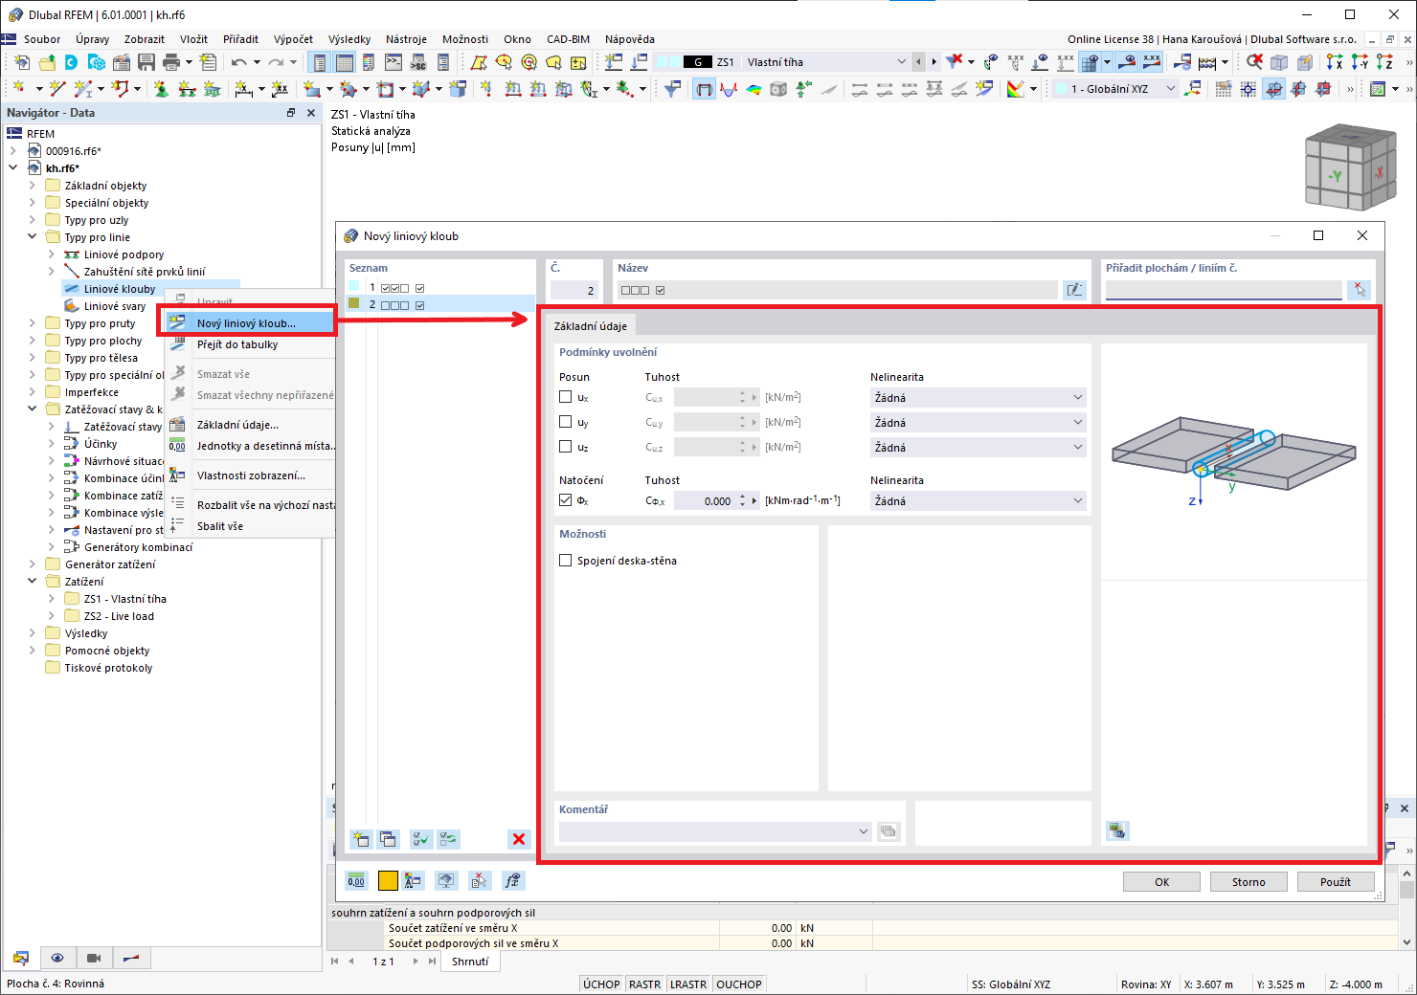
Task: Click red delete icon under hinge list
Action: coord(519,839)
